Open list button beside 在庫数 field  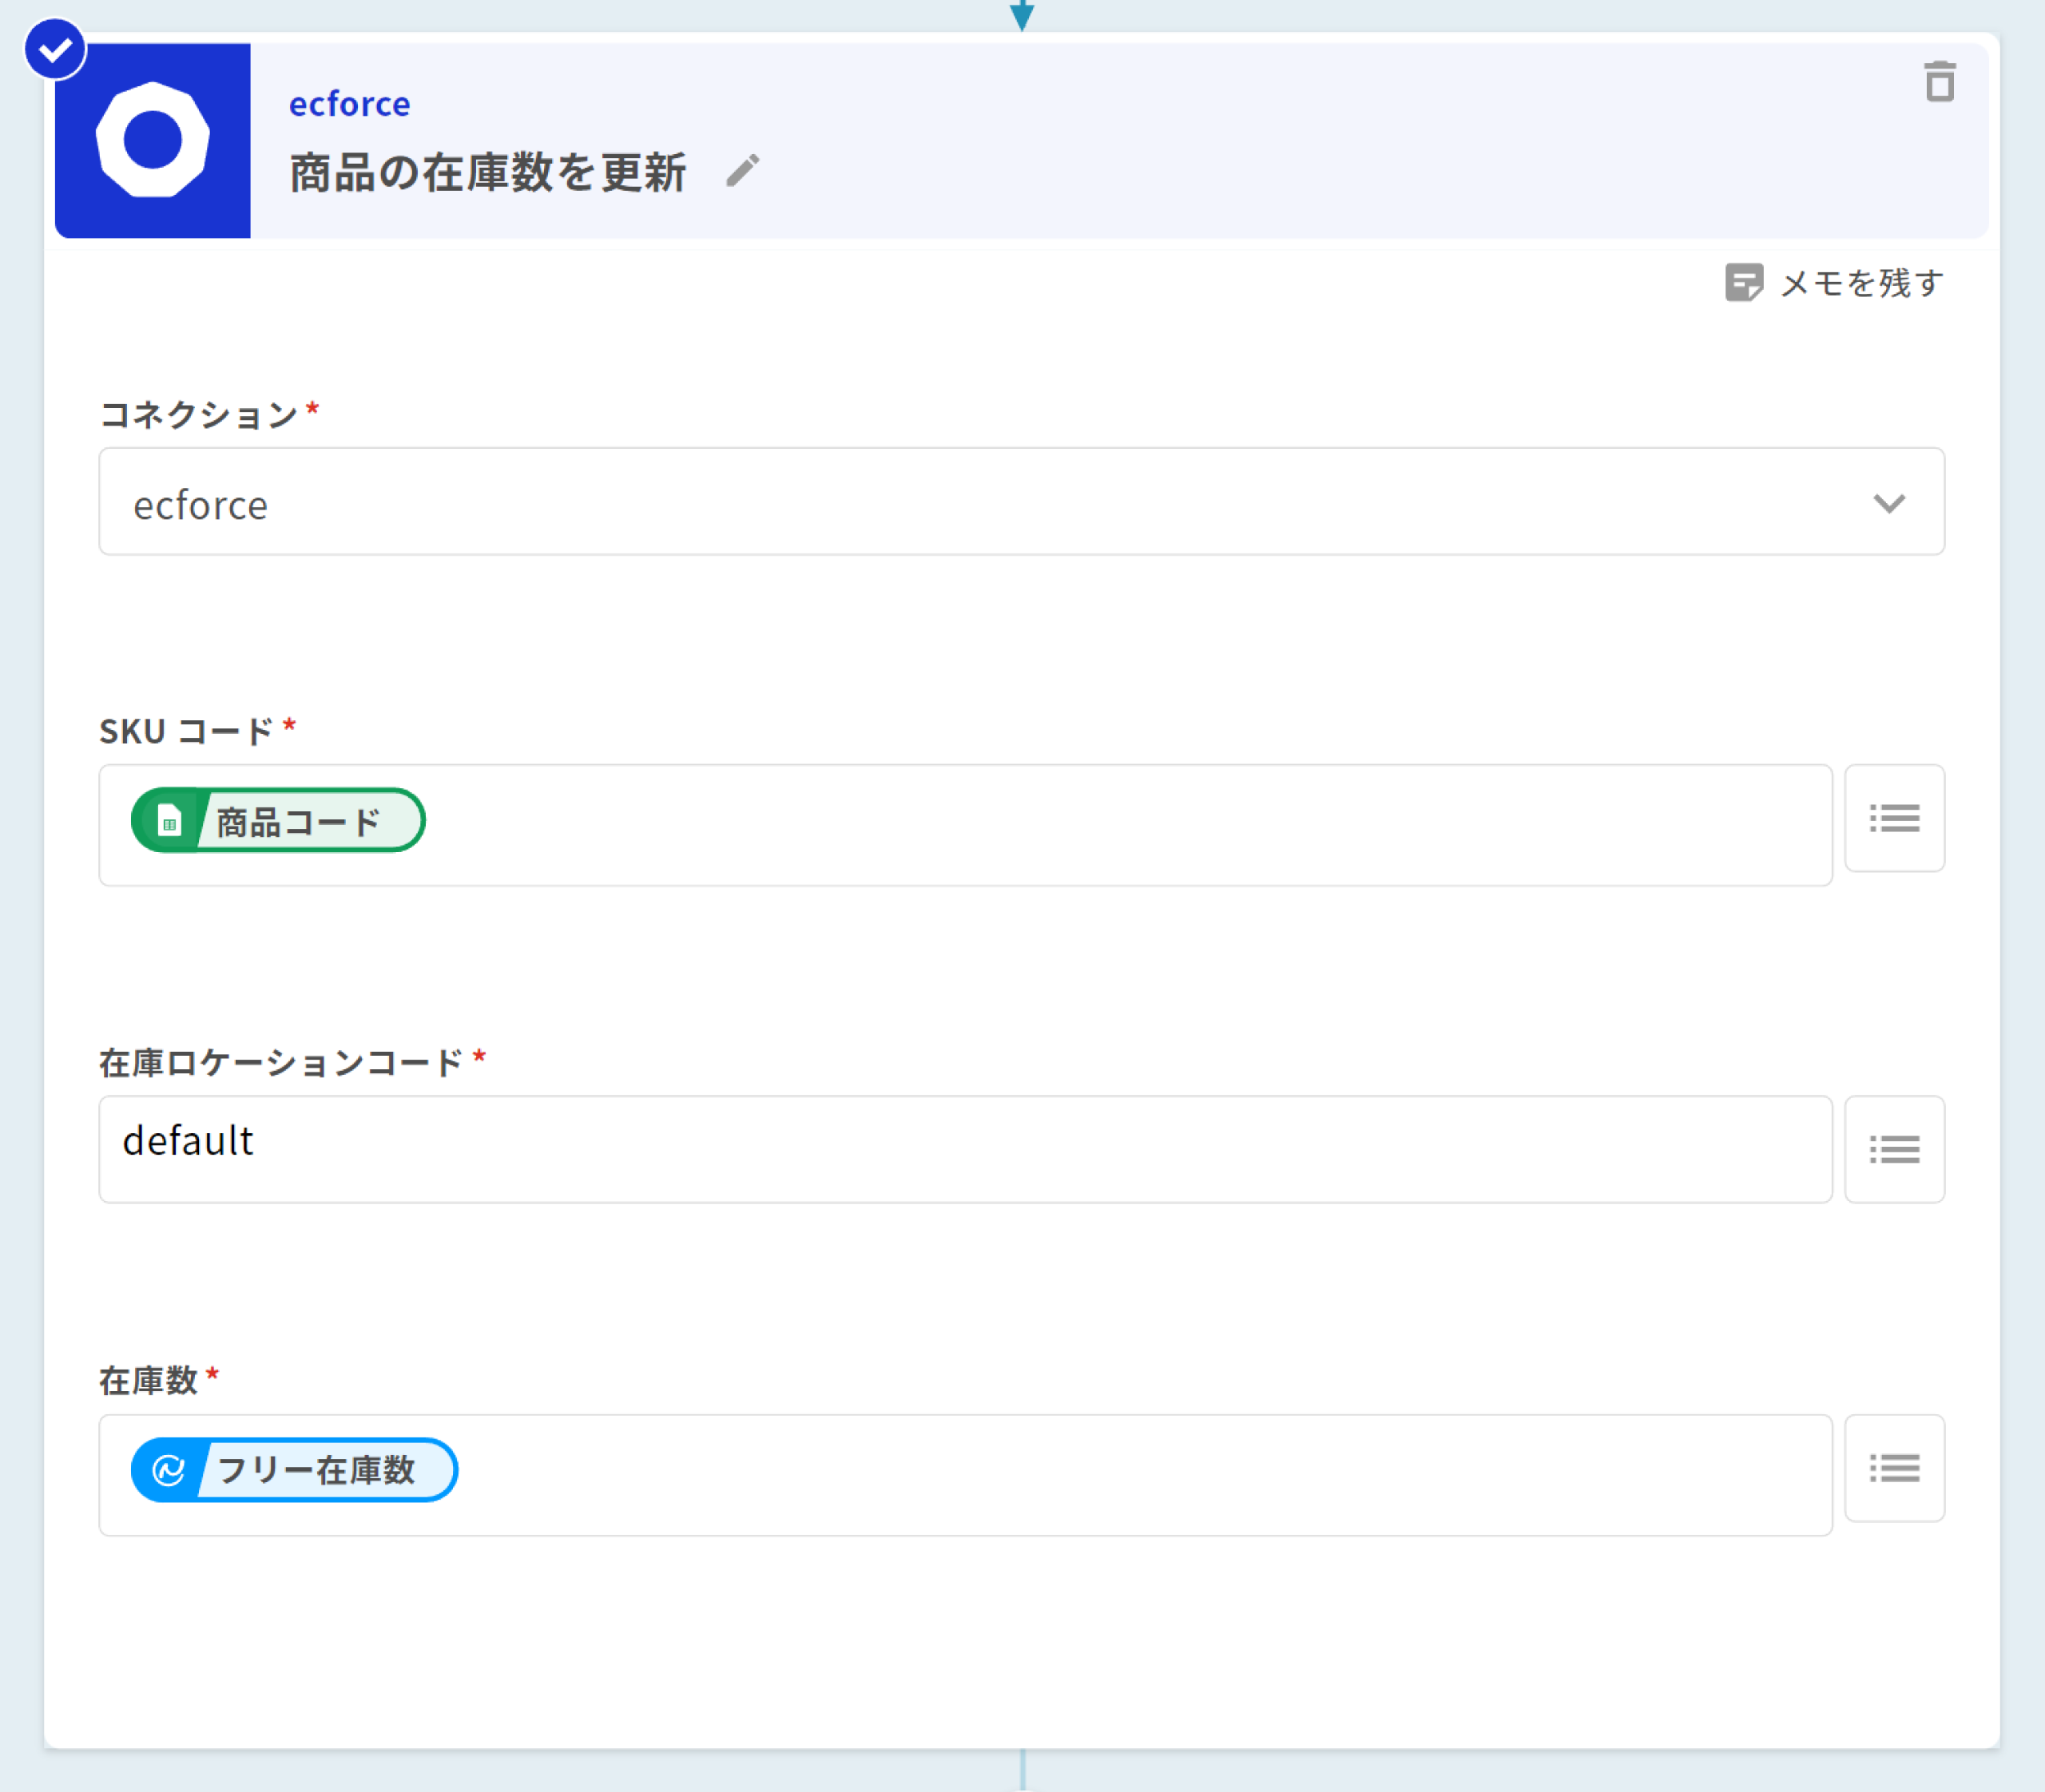(1893, 1468)
